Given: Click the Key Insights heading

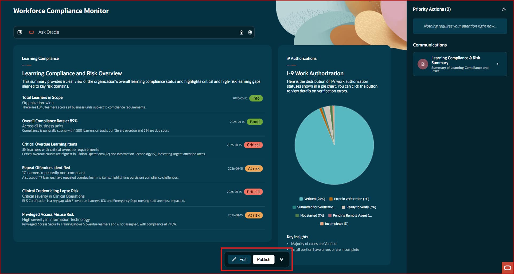Looking at the screenshot, I should pos(297,237).
